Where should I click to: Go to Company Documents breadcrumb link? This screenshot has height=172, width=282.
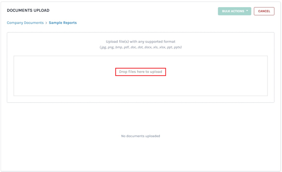(x=25, y=23)
